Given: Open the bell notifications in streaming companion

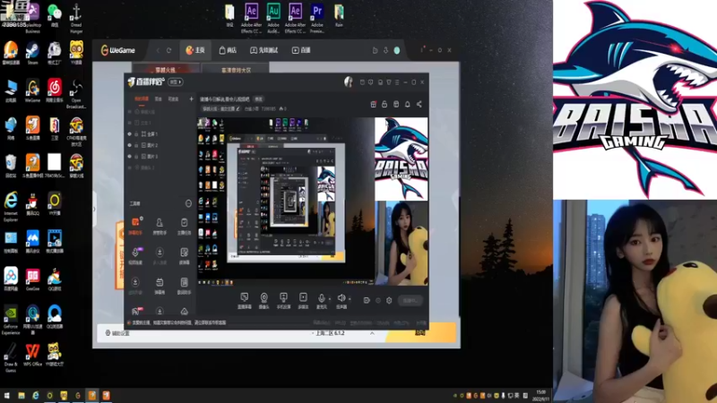Looking at the screenshot, I should pyautogui.click(x=408, y=104).
